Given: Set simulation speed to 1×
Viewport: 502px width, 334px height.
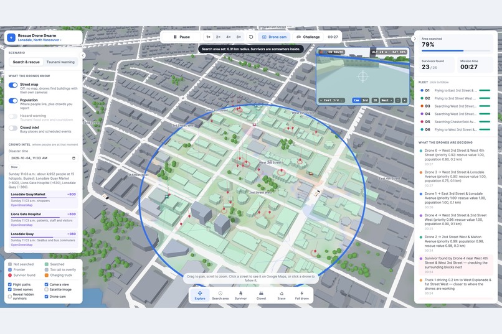Looking at the screenshot, I should point(208,37).
